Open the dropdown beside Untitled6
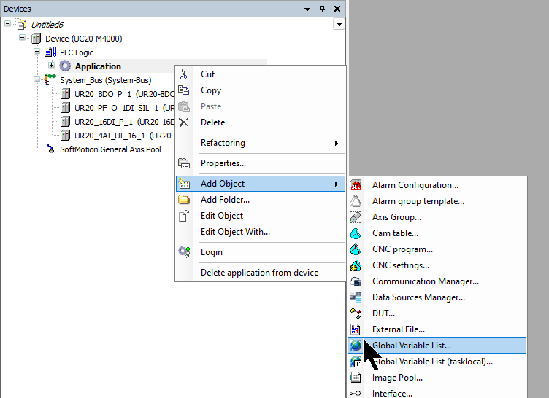 pos(339,24)
